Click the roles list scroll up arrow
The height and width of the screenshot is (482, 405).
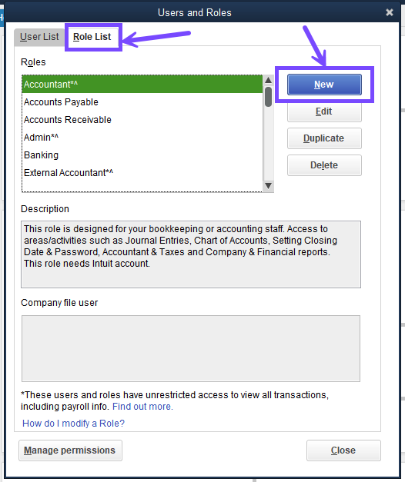(x=268, y=80)
